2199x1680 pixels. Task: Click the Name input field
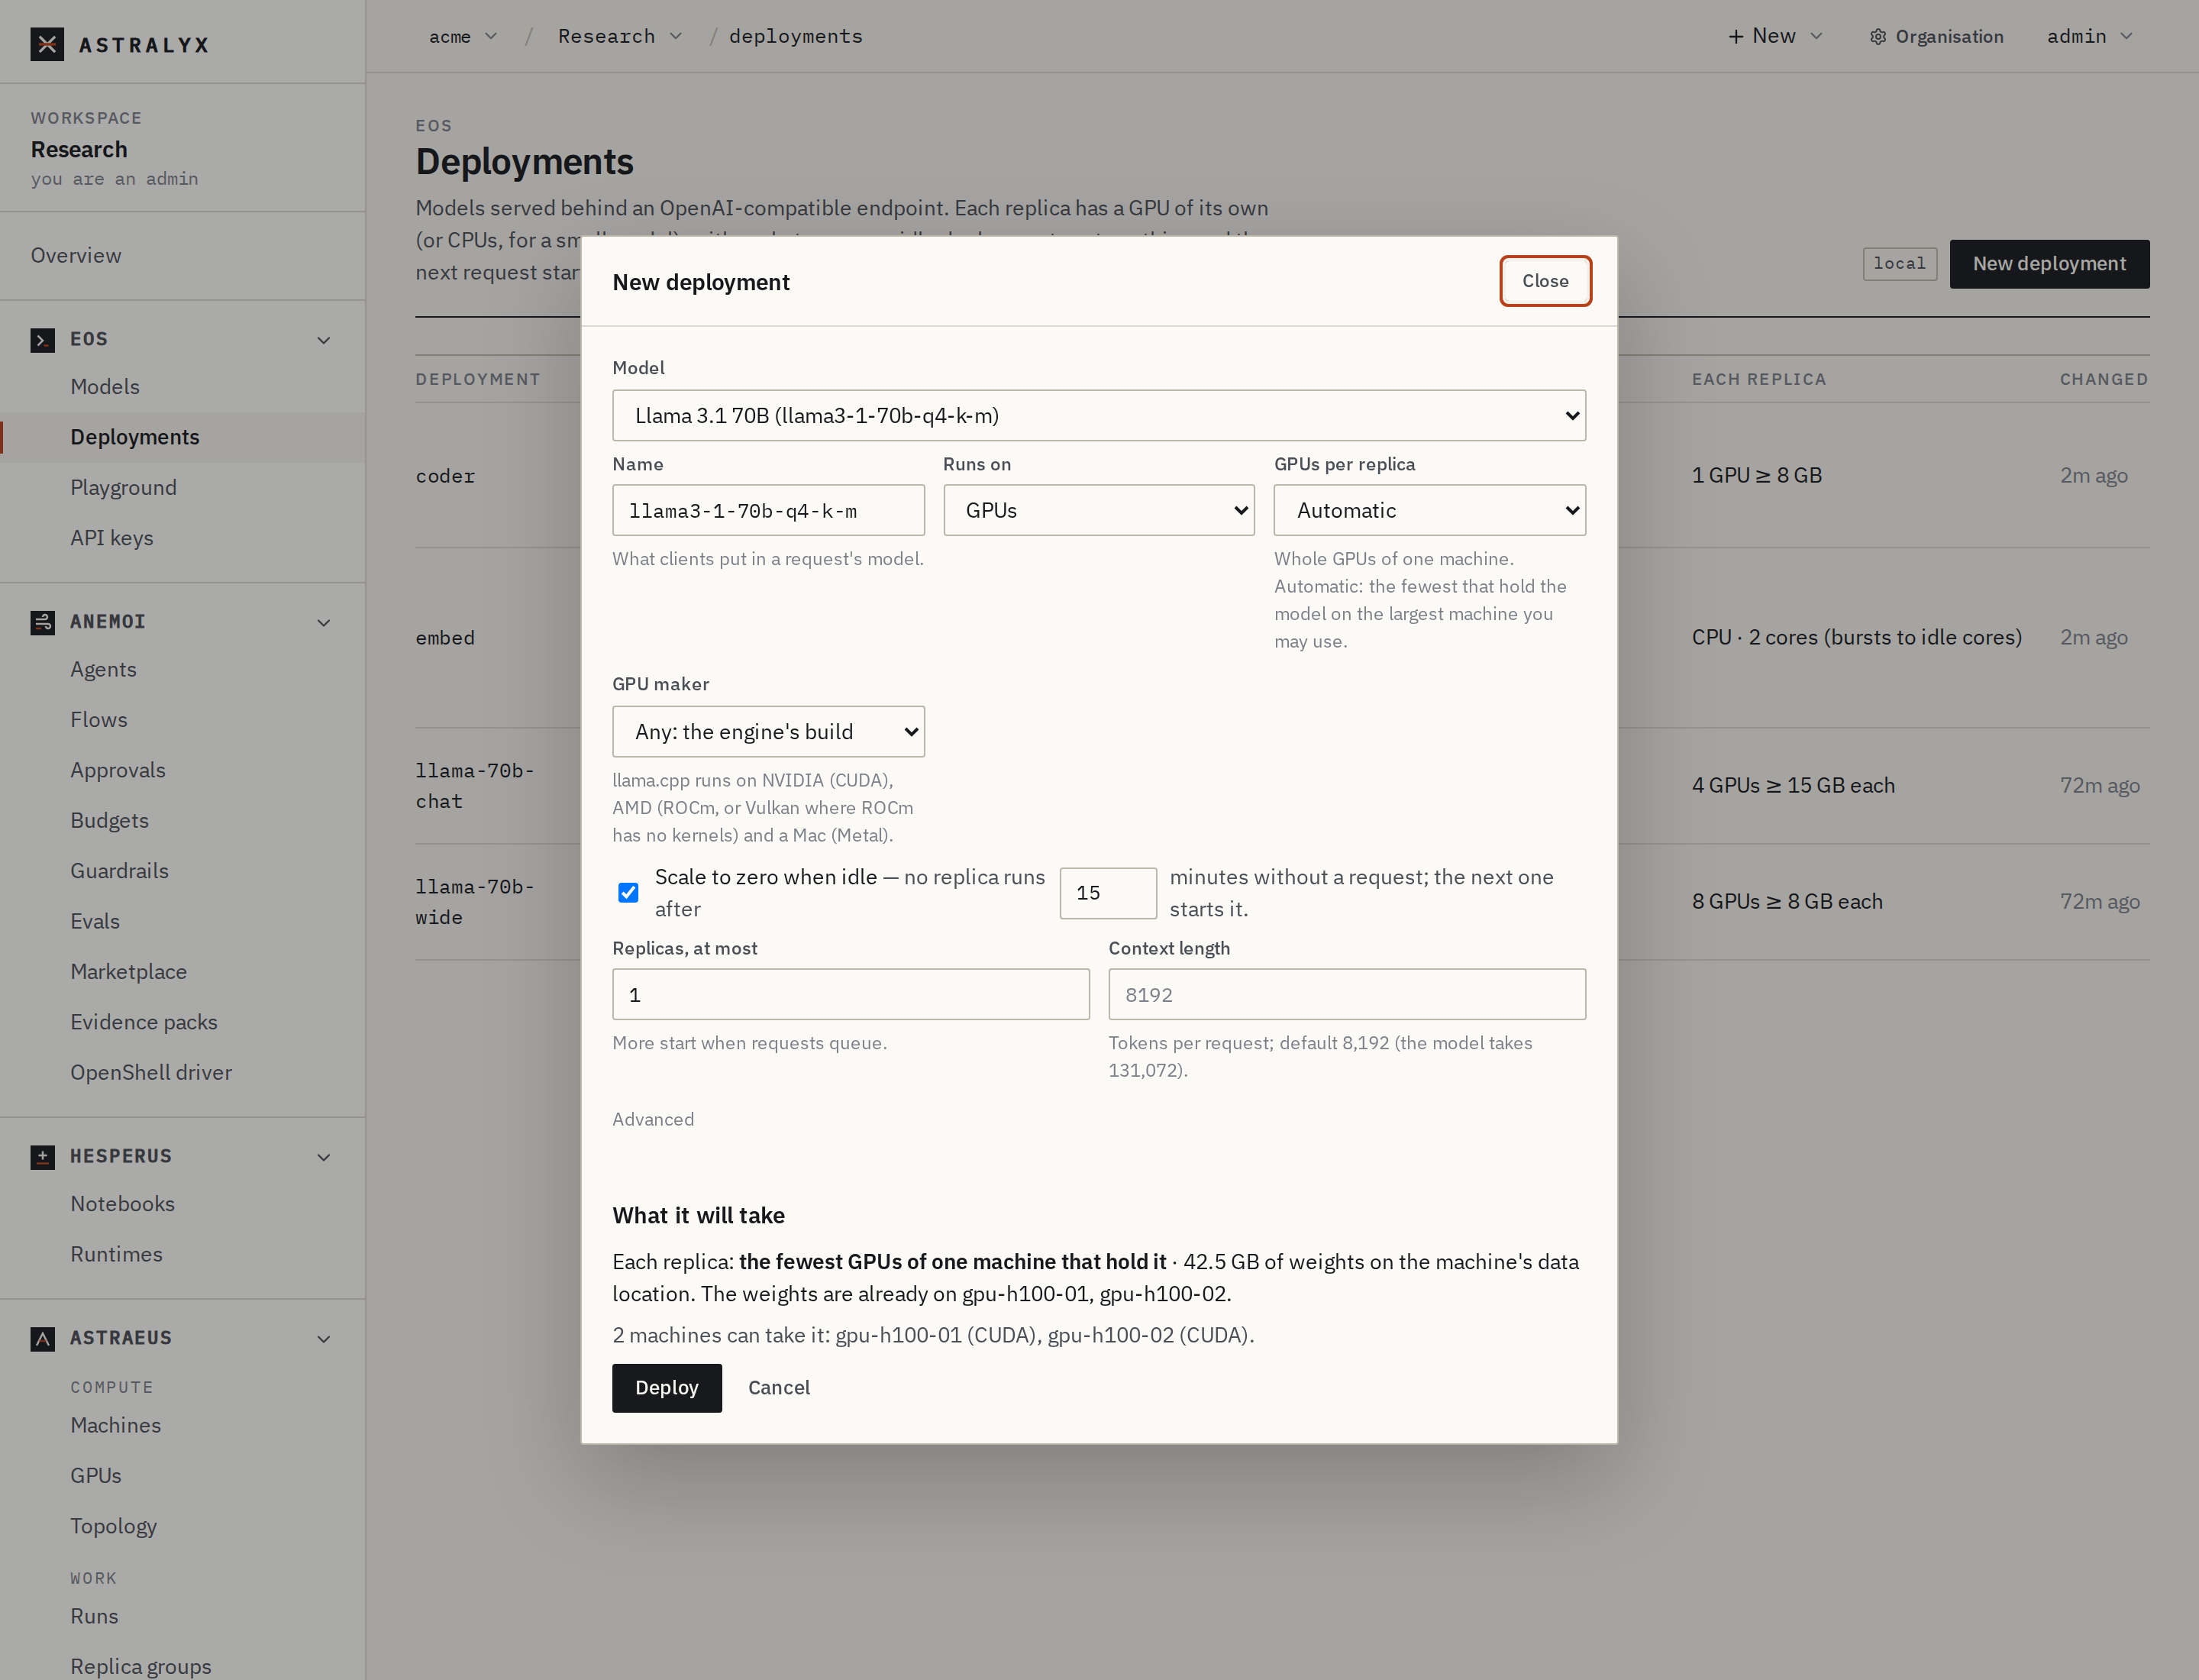(x=768, y=510)
